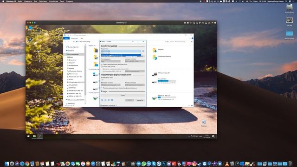Click the ЗАКРЫТЬ button in Rufus
Screen dimensions: 297x167
140,100
